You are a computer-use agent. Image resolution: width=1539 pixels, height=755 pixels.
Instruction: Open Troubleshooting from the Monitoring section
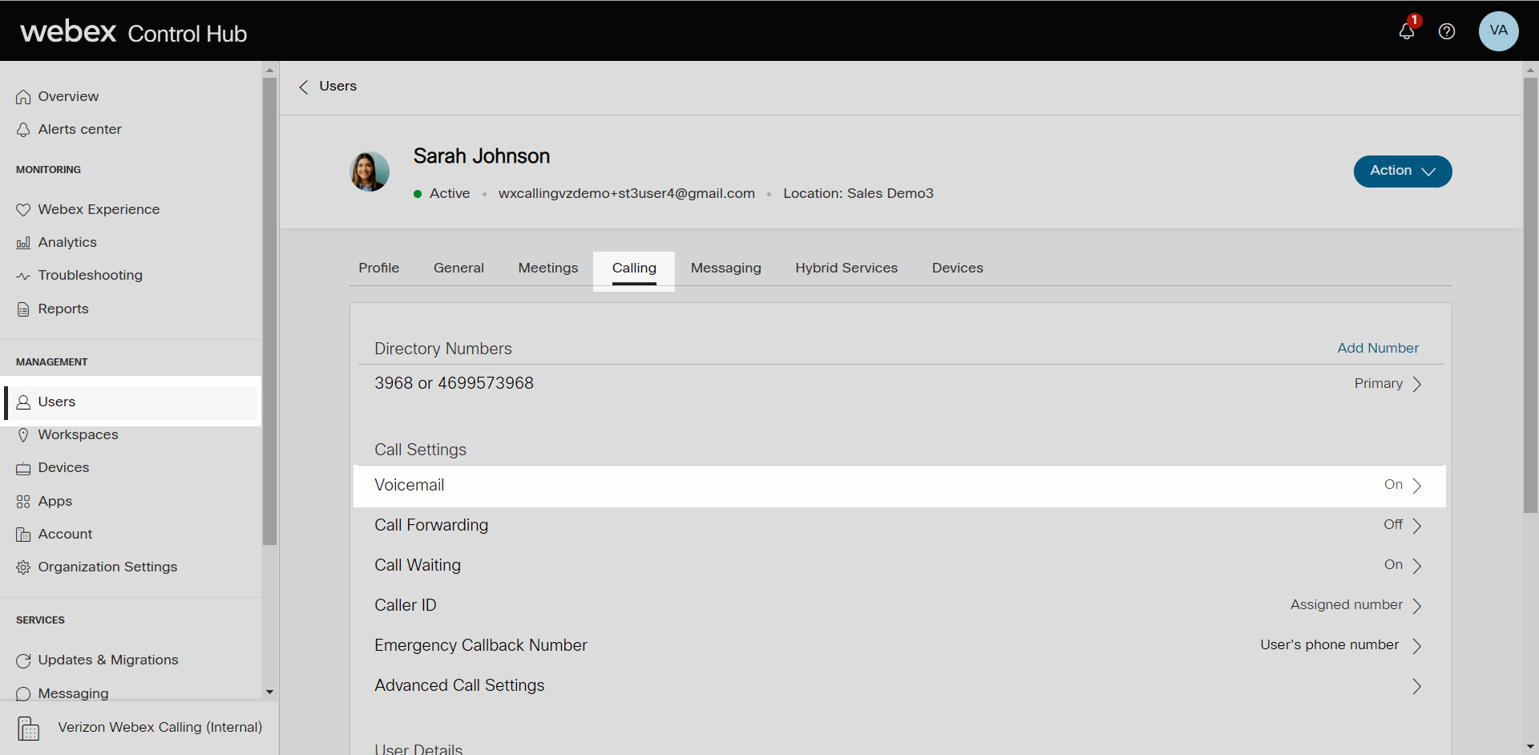tap(24, 275)
